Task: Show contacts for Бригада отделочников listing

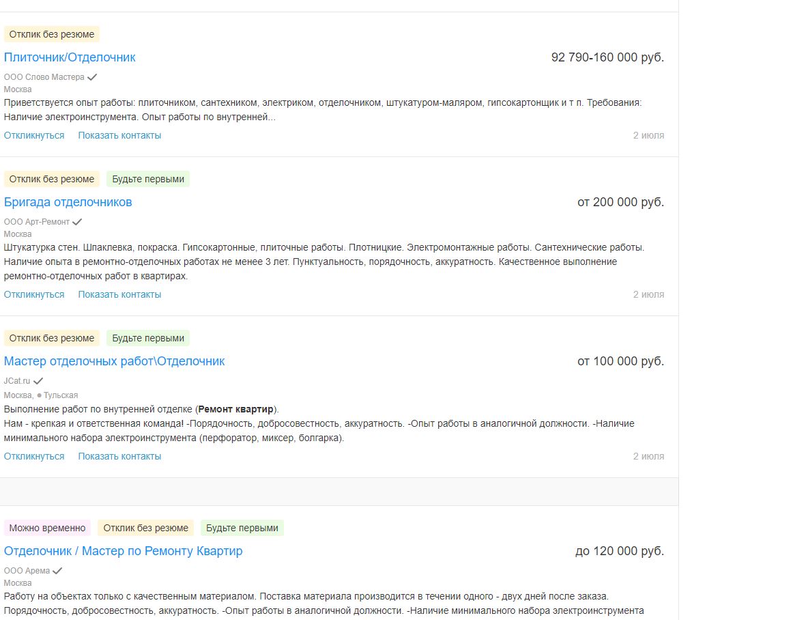Action: tap(119, 294)
